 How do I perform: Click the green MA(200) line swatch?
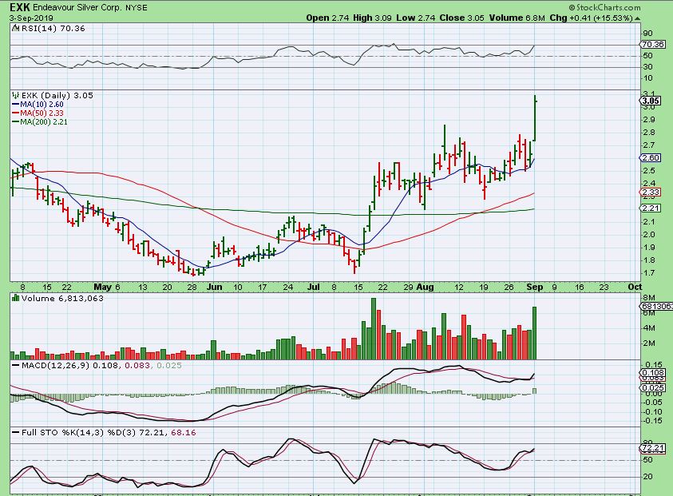tap(16, 122)
